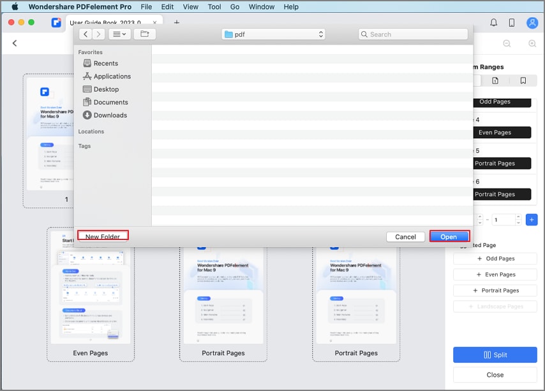
Task: Open the pdf folder location dropdown
Action: (273, 34)
